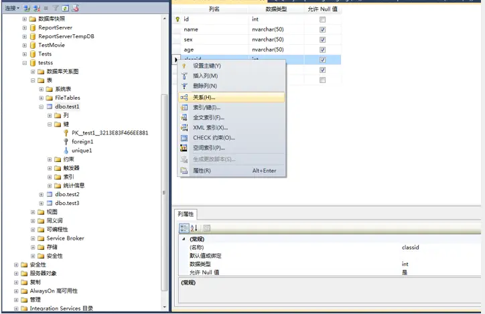Expand the Service Broker node
The height and width of the screenshot is (314, 485).
(33, 238)
